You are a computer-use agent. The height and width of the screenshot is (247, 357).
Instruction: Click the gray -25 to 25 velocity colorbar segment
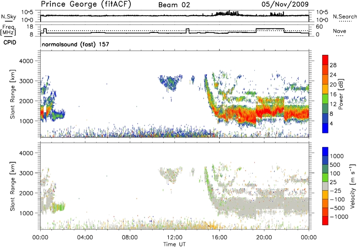tap(325, 186)
